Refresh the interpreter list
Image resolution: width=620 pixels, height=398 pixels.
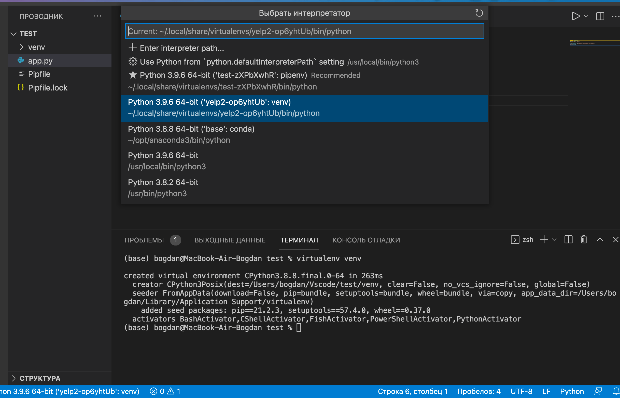tap(479, 13)
